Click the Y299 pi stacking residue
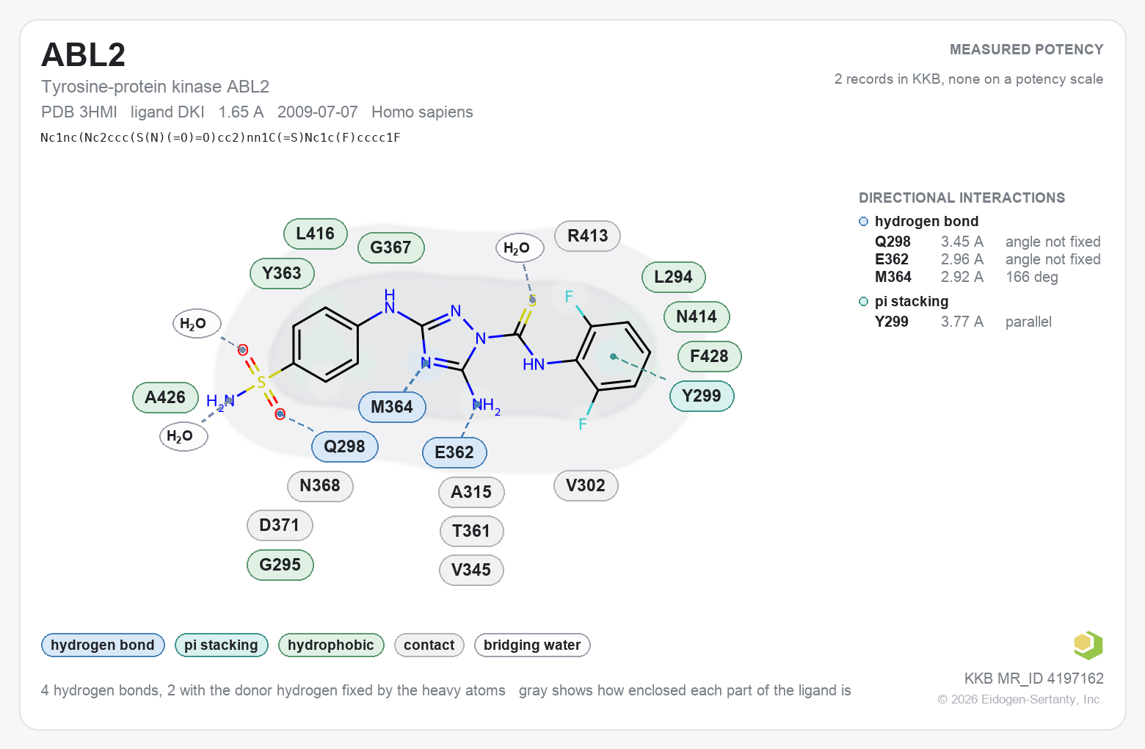 (702, 397)
